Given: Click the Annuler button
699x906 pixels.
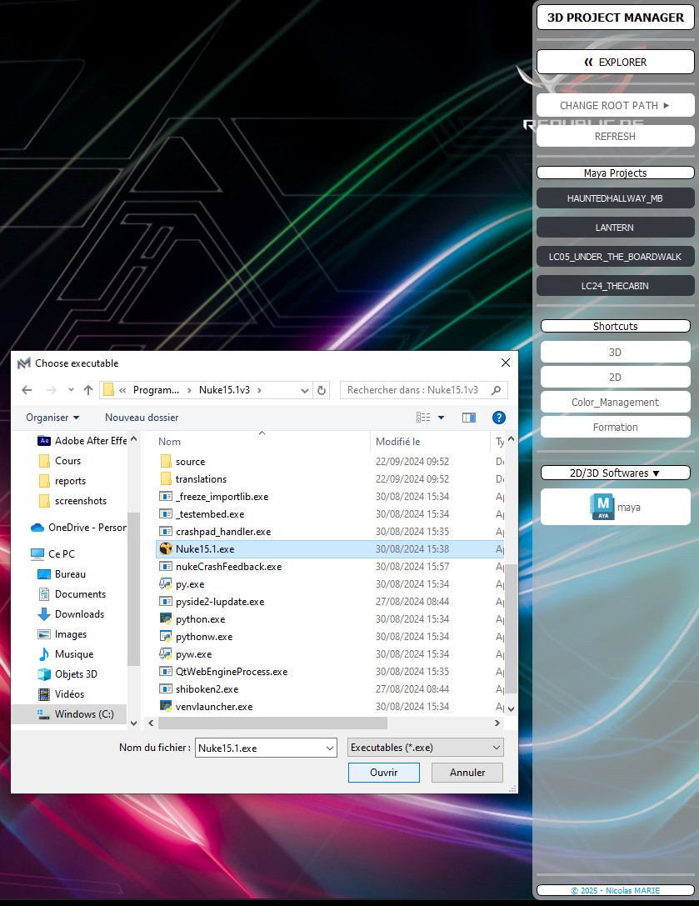Looking at the screenshot, I should coord(467,773).
